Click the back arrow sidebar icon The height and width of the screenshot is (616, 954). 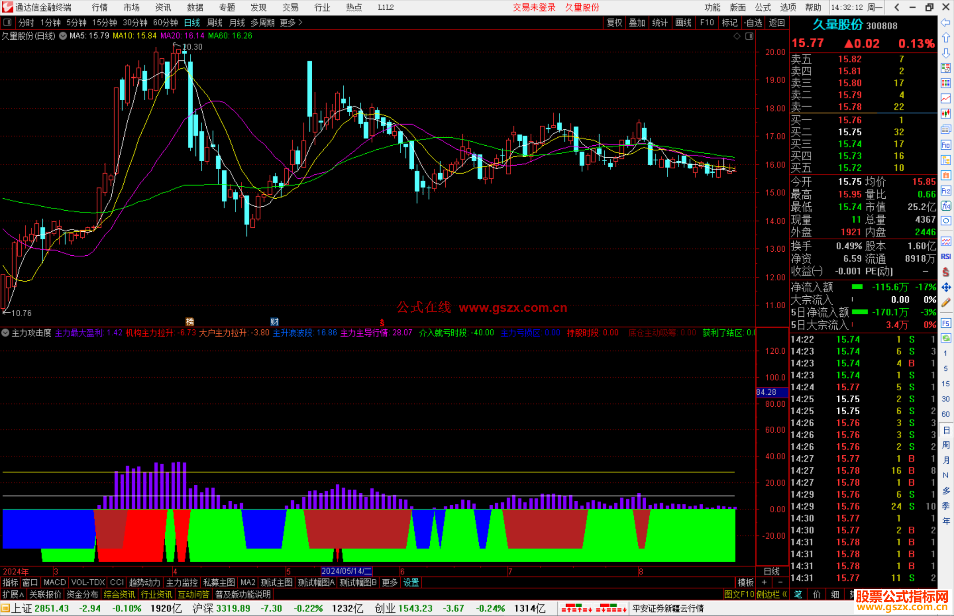(946, 23)
